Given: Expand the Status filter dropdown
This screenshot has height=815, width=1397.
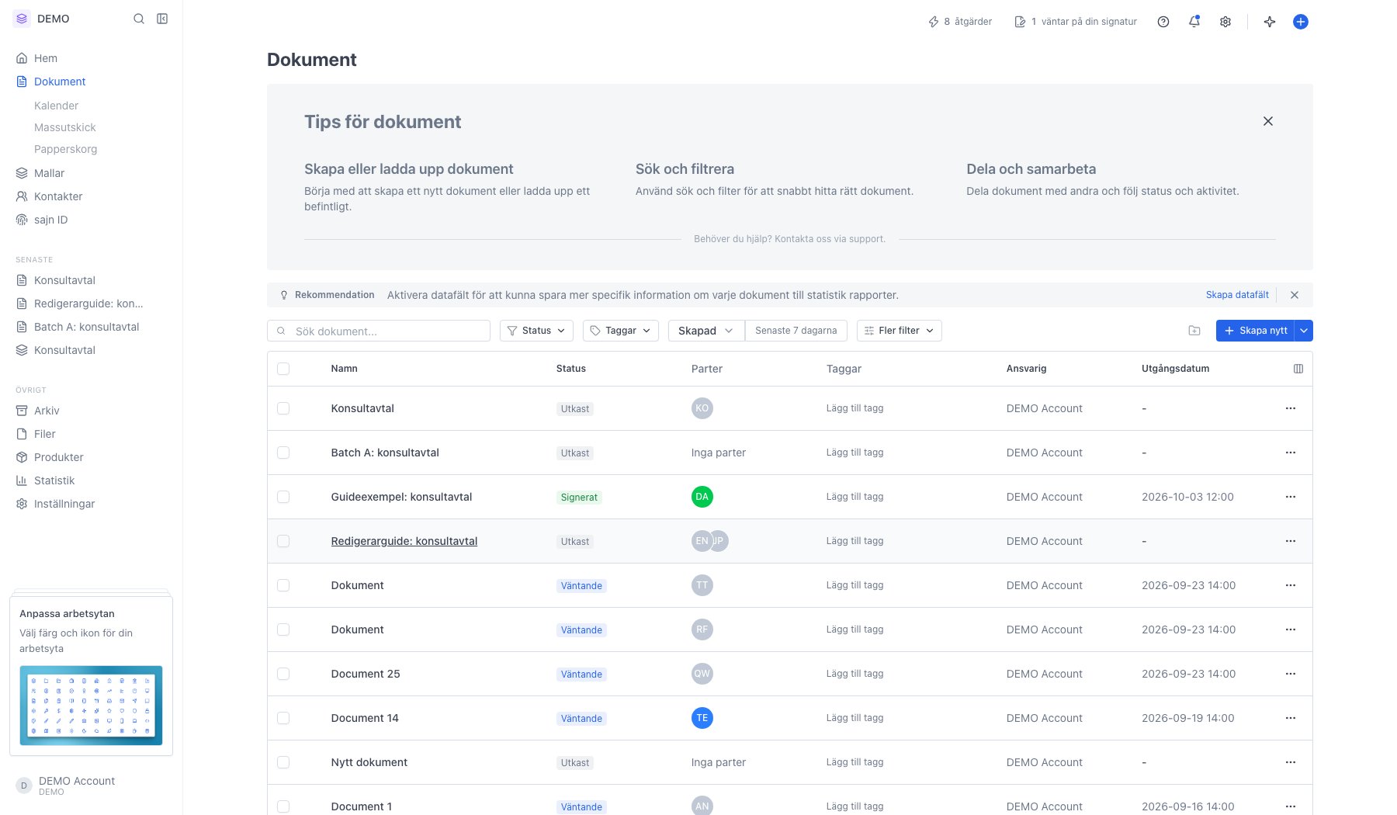Looking at the screenshot, I should 536,331.
